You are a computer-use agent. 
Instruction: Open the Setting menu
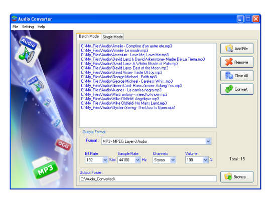[28, 27]
